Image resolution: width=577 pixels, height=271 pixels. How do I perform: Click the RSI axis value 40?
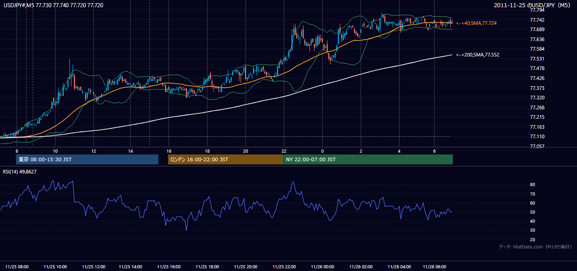[533, 221]
